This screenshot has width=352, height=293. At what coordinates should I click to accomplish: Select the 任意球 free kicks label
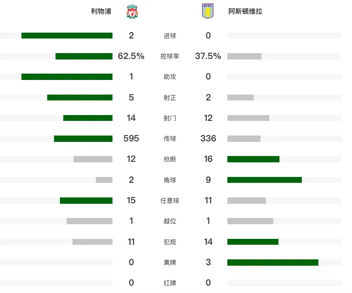pos(170,200)
